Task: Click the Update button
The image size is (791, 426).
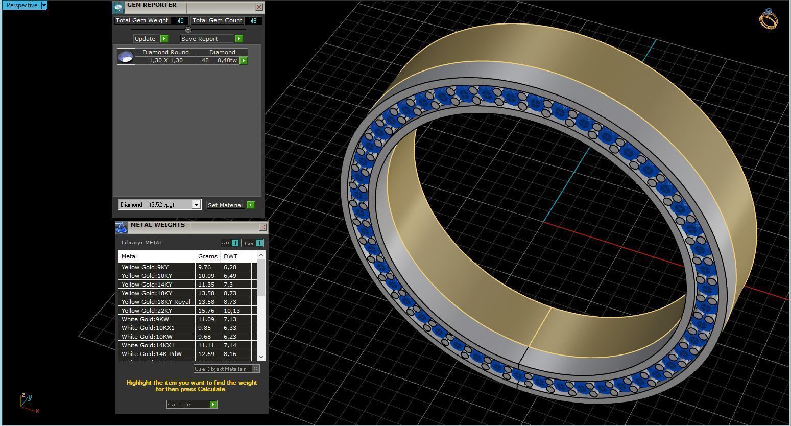Action: [x=151, y=39]
